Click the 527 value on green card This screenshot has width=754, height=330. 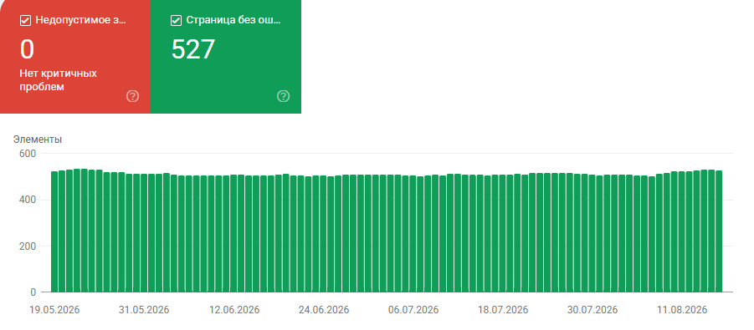(x=193, y=49)
